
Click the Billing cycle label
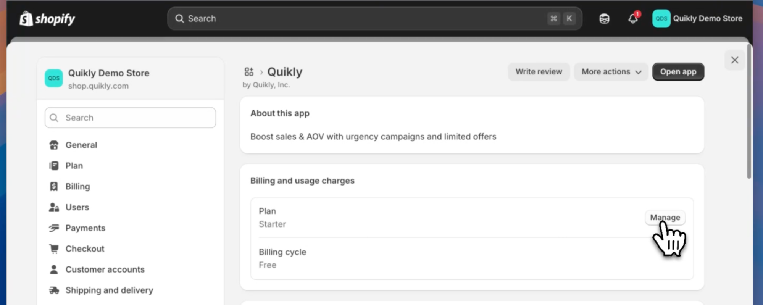[282, 252]
